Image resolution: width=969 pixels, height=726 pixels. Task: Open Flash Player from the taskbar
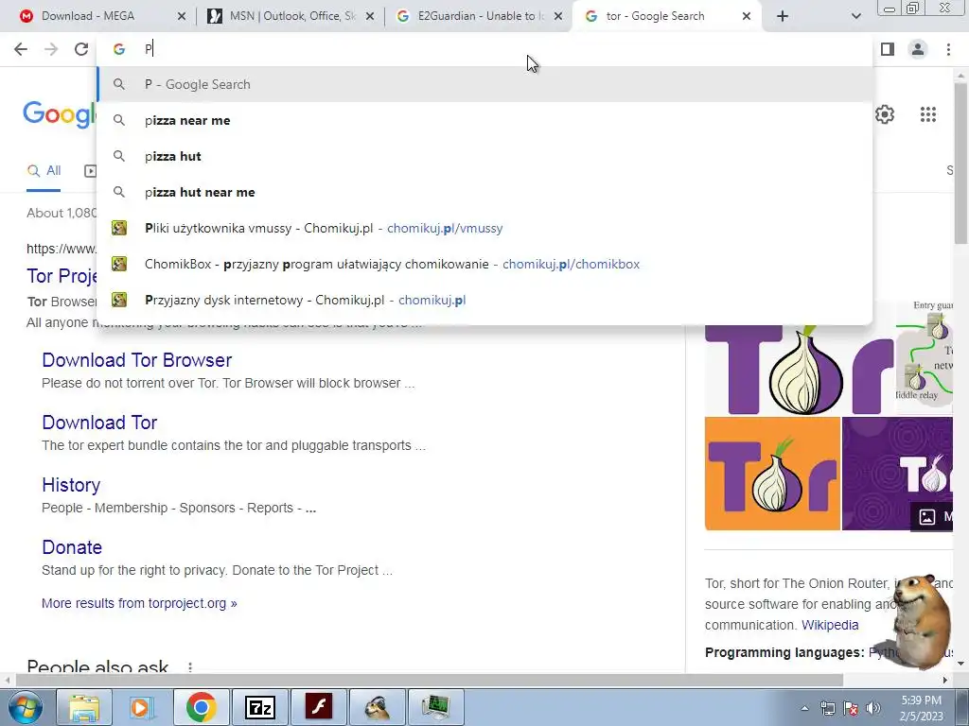click(318, 707)
